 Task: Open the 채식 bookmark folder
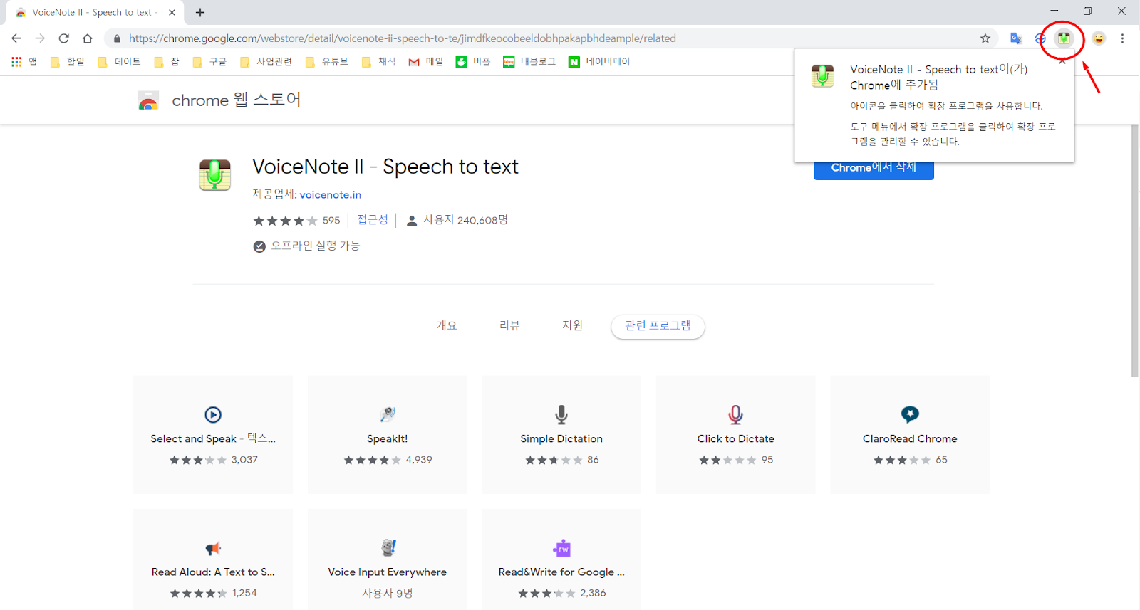point(378,62)
